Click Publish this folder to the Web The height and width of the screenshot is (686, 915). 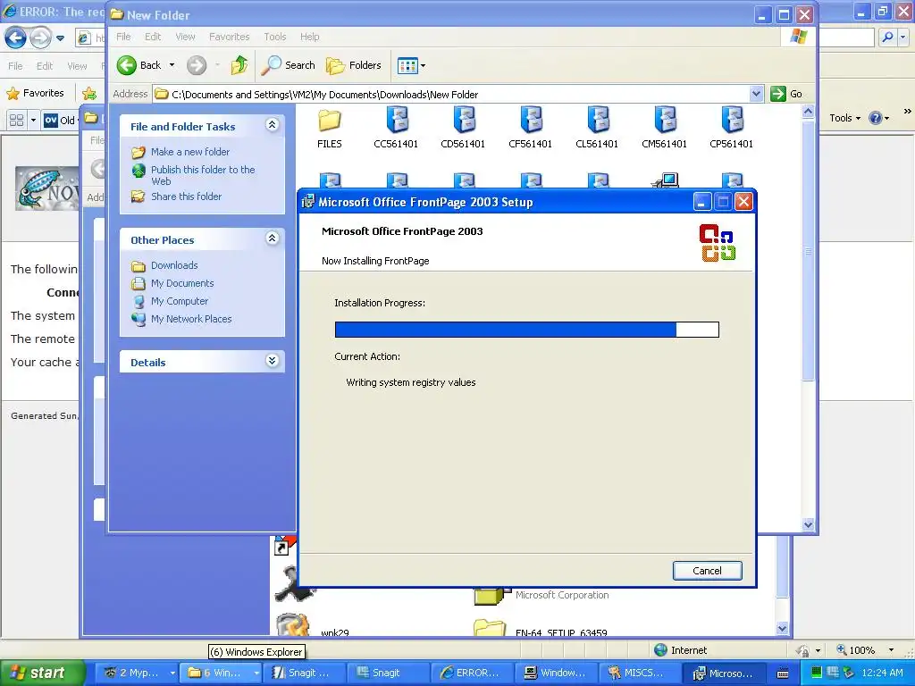click(x=203, y=175)
